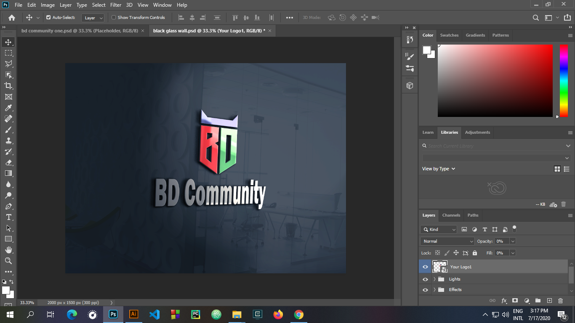The image size is (575, 323).
Task: Click inside the color picker field
Action: [495, 80]
